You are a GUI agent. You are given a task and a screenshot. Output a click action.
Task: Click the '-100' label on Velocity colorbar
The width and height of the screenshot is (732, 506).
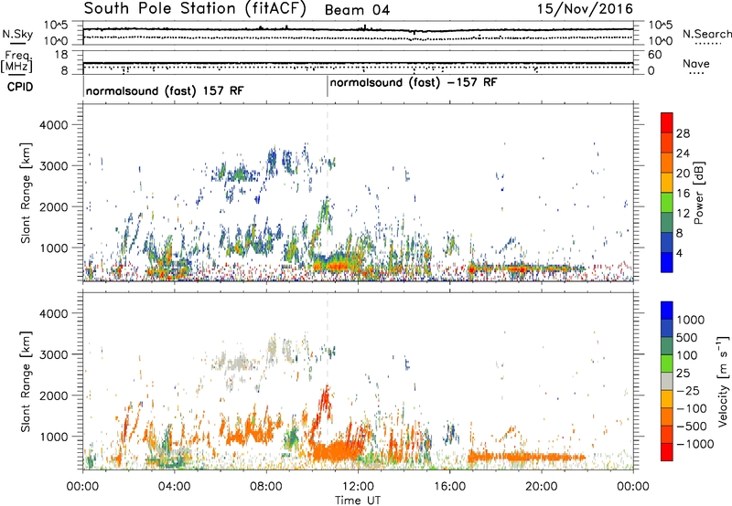691,408
